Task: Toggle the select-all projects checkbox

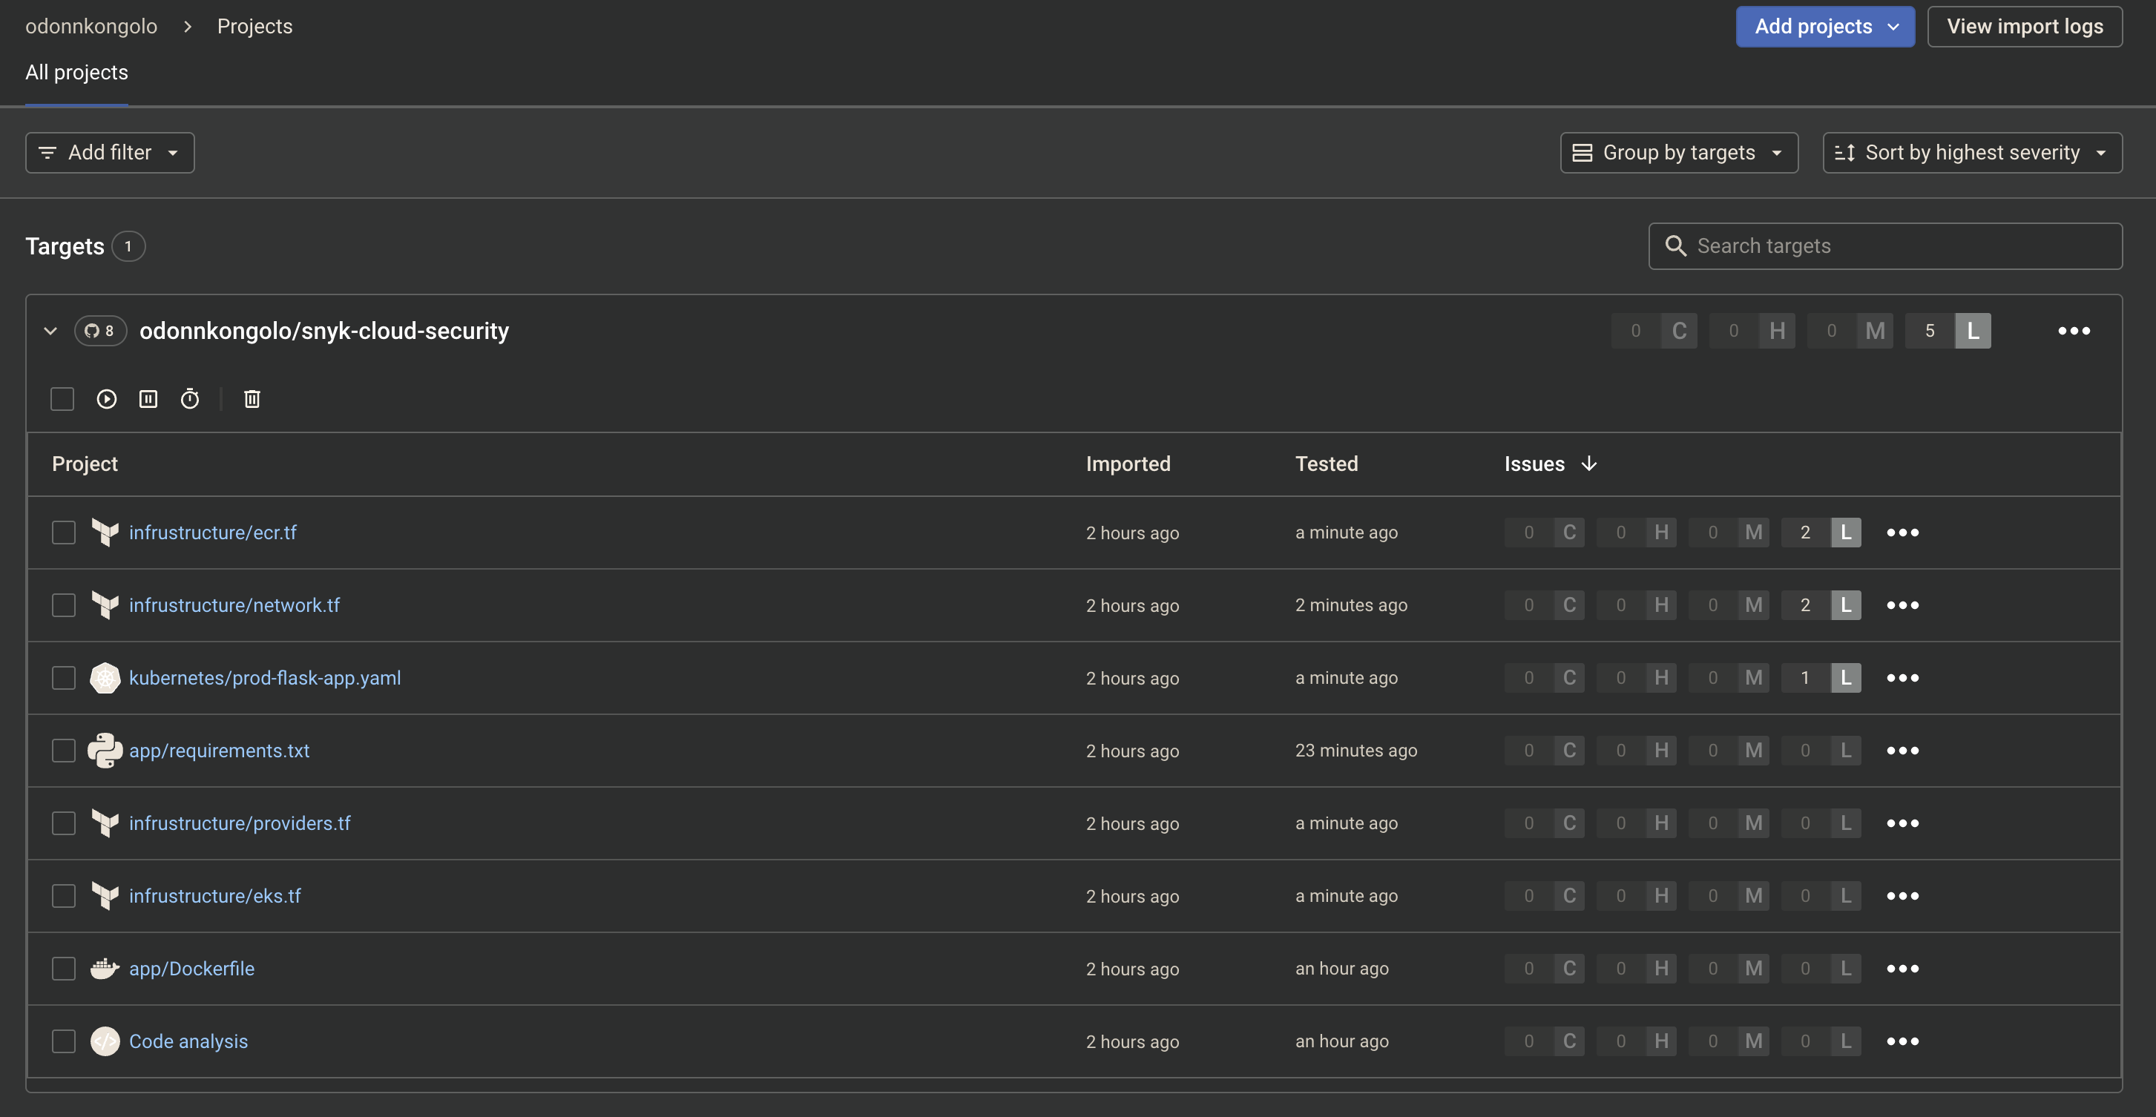Action: [62, 399]
